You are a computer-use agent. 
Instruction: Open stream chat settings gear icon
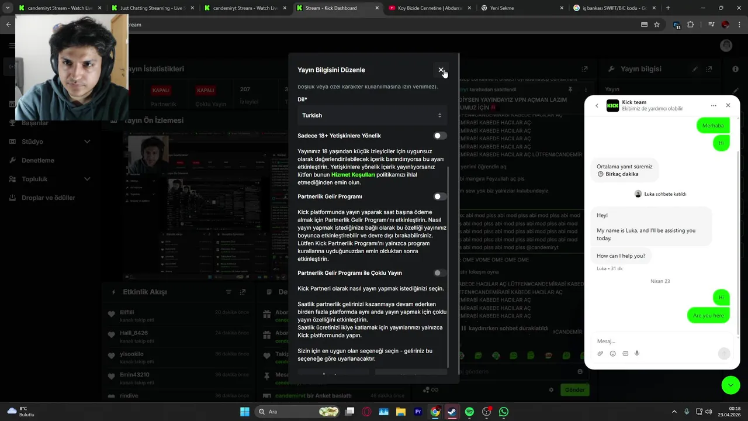coord(551,389)
